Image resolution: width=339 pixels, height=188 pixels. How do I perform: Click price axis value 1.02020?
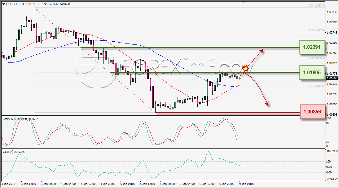click(332, 63)
